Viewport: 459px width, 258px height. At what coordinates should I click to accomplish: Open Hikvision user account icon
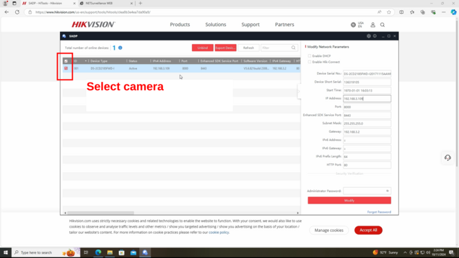click(x=373, y=25)
